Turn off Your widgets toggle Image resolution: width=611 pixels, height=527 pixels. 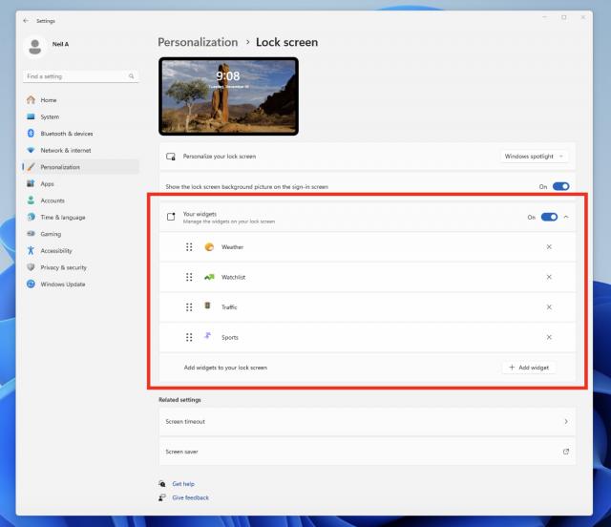pyautogui.click(x=549, y=217)
